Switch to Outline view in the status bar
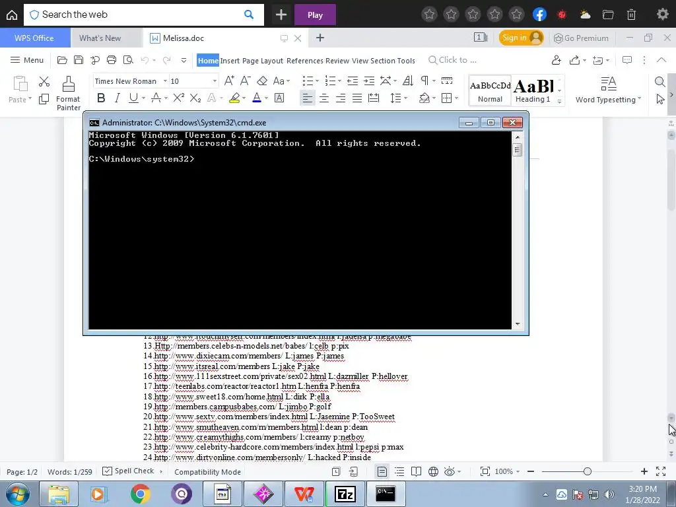Image resolution: width=676 pixels, height=507 pixels. point(399,471)
